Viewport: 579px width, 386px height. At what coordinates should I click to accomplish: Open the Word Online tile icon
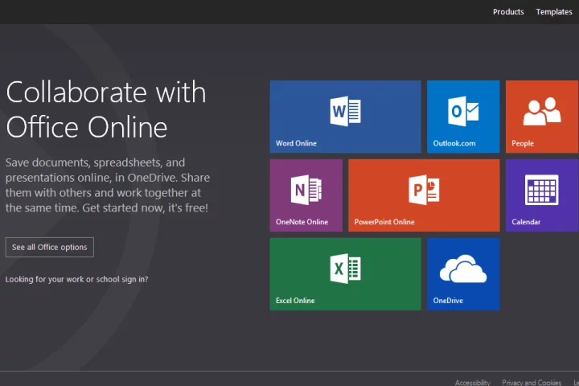point(345,111)
